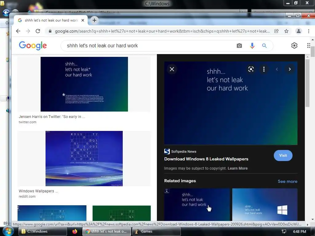Click the Chrome forward arrow

(28, 31)
